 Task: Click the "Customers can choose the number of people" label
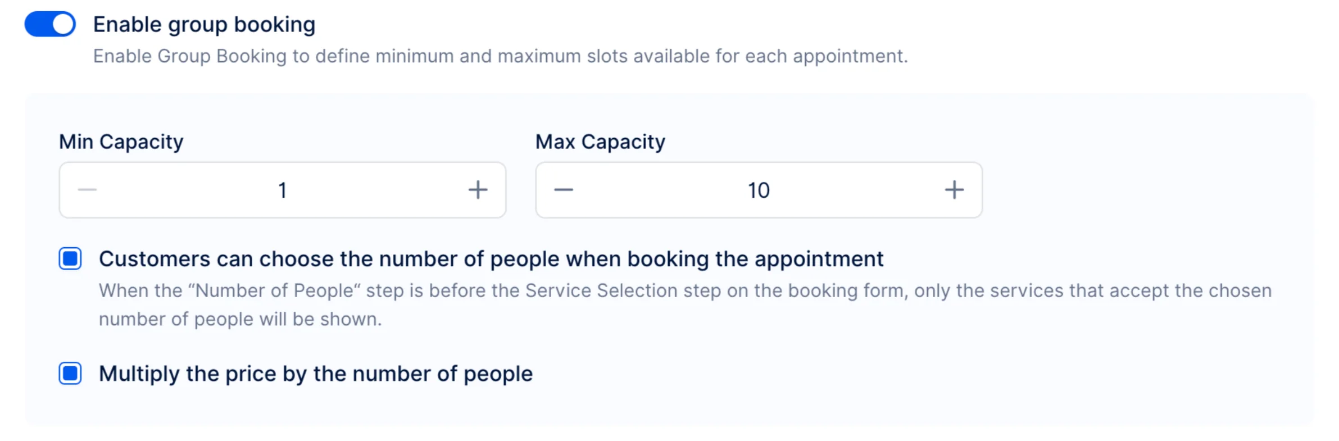[491, 259]
